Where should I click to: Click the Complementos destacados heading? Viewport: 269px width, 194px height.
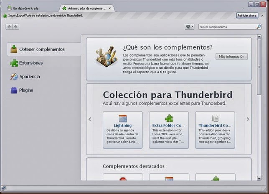pyautogui.click(x=134, y=166)
